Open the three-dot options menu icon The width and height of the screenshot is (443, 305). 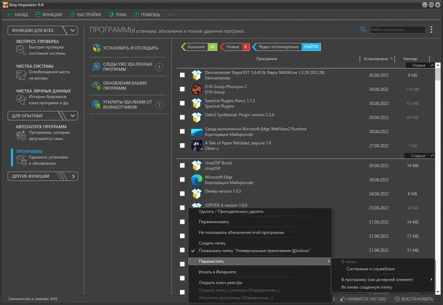coord(432,30)
